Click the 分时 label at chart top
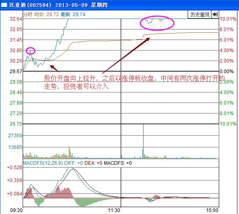This screenshot has width=239, height=214. 28,15
